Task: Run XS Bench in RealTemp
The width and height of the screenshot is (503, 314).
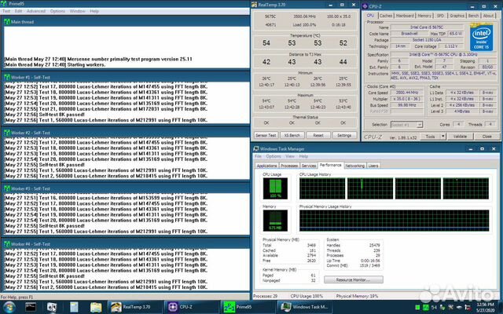Action: pyautogui.click(x=292, y=135)
